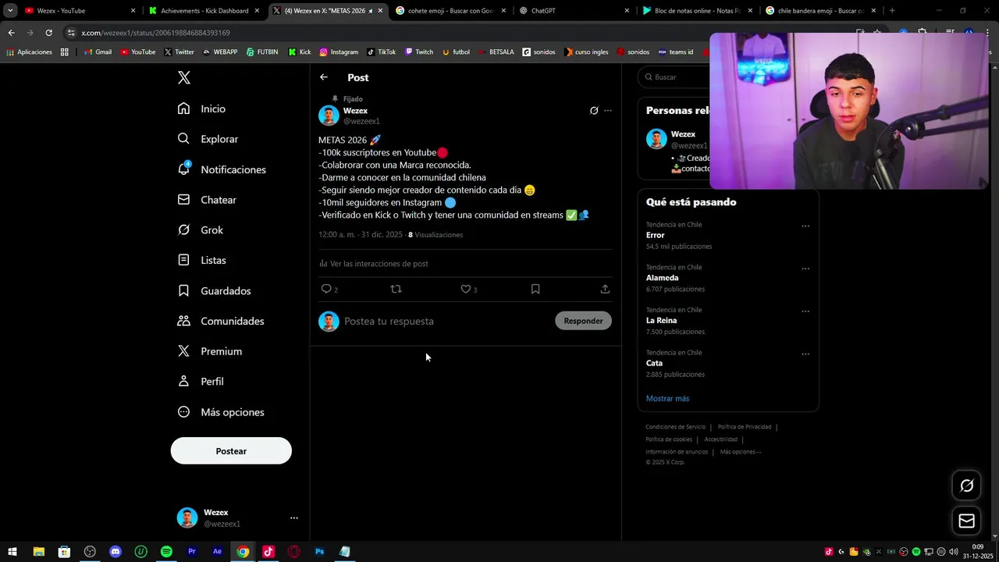
Task: Switch to cohete emoji Google tab
Action: [x=450, y=11]
